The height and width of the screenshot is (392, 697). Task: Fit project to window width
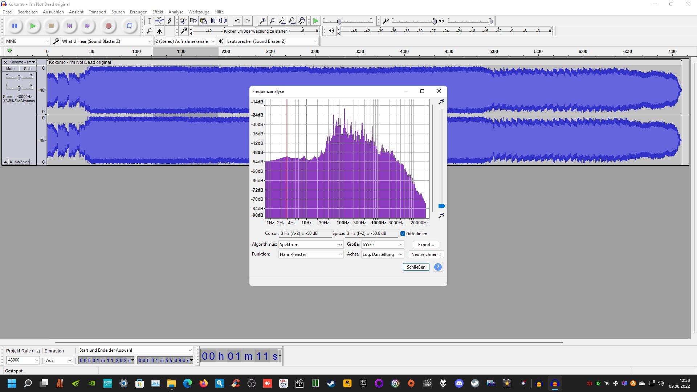coord(292,21)
